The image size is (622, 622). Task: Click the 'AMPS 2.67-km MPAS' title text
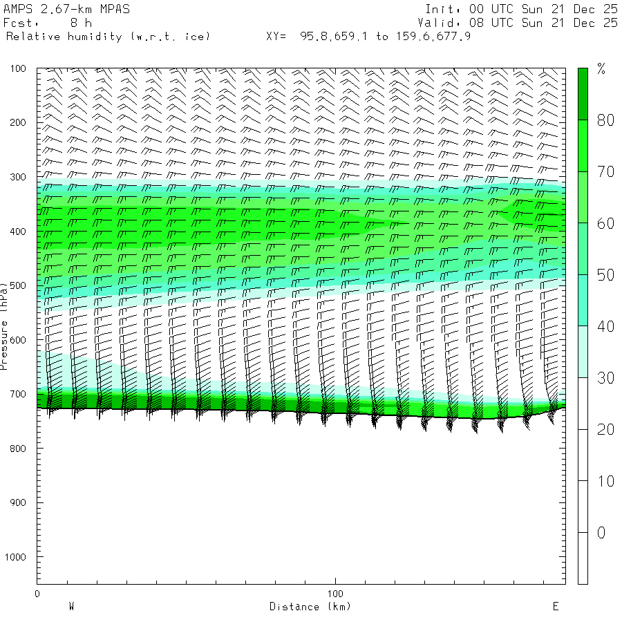click(66, 9)
